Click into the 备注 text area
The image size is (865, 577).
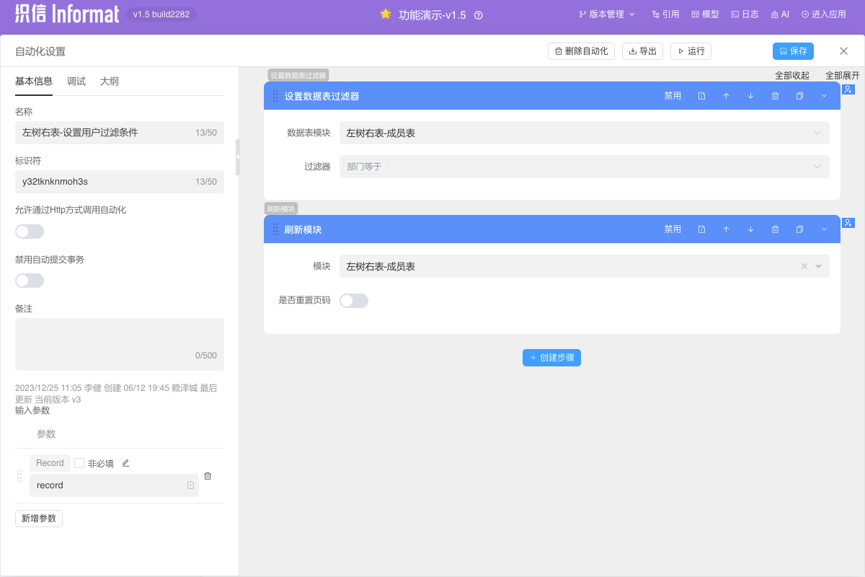pos(119,343)
